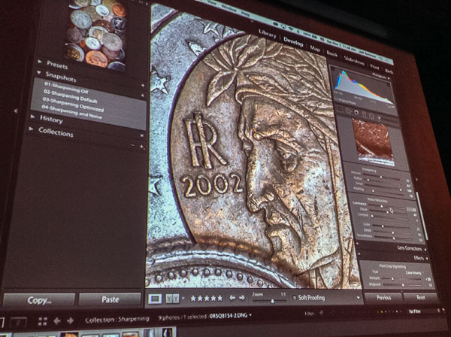Click the Previous button
451x337 pixels.
[x=384, y=297]
